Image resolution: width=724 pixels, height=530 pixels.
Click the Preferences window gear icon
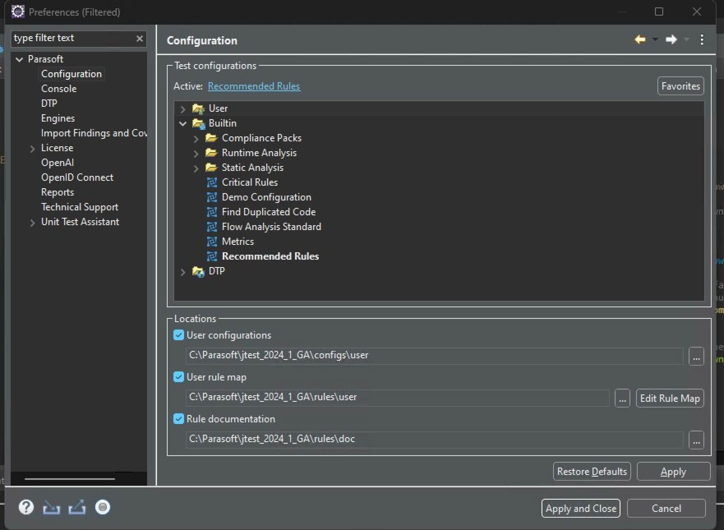[x=18, y=12]
